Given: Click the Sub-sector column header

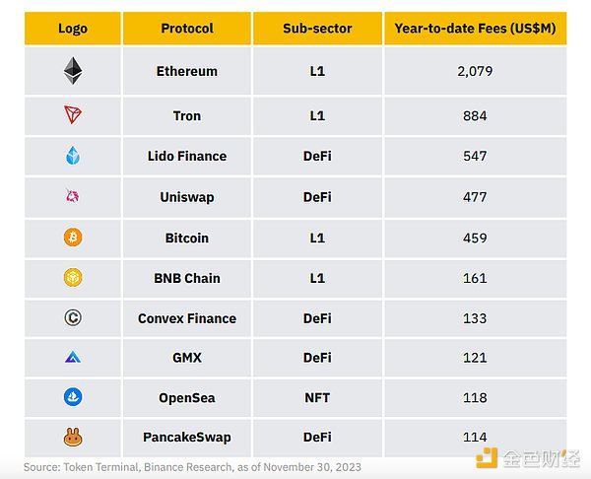Looking at the screenshot, I should click(317, 29).
